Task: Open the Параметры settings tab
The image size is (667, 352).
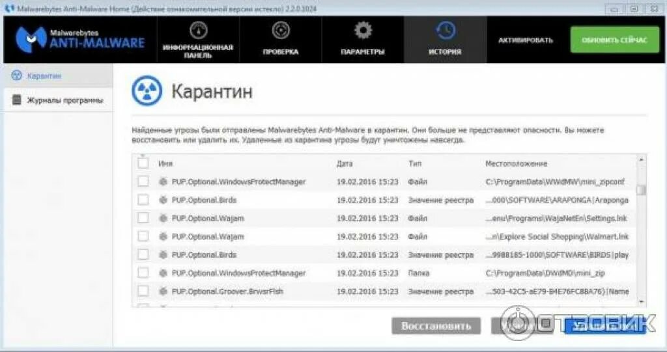Action: pos(362,40)
